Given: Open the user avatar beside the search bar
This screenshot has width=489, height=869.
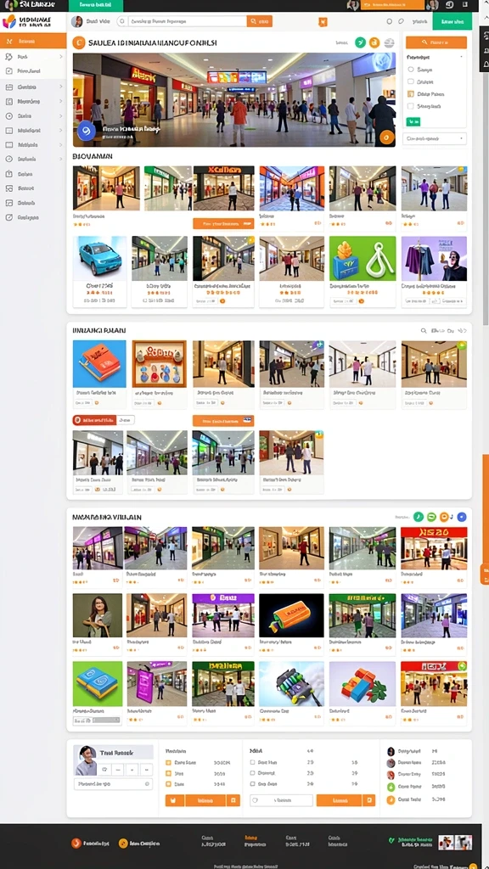Looking at the screenshot, I should click(77, 21).
